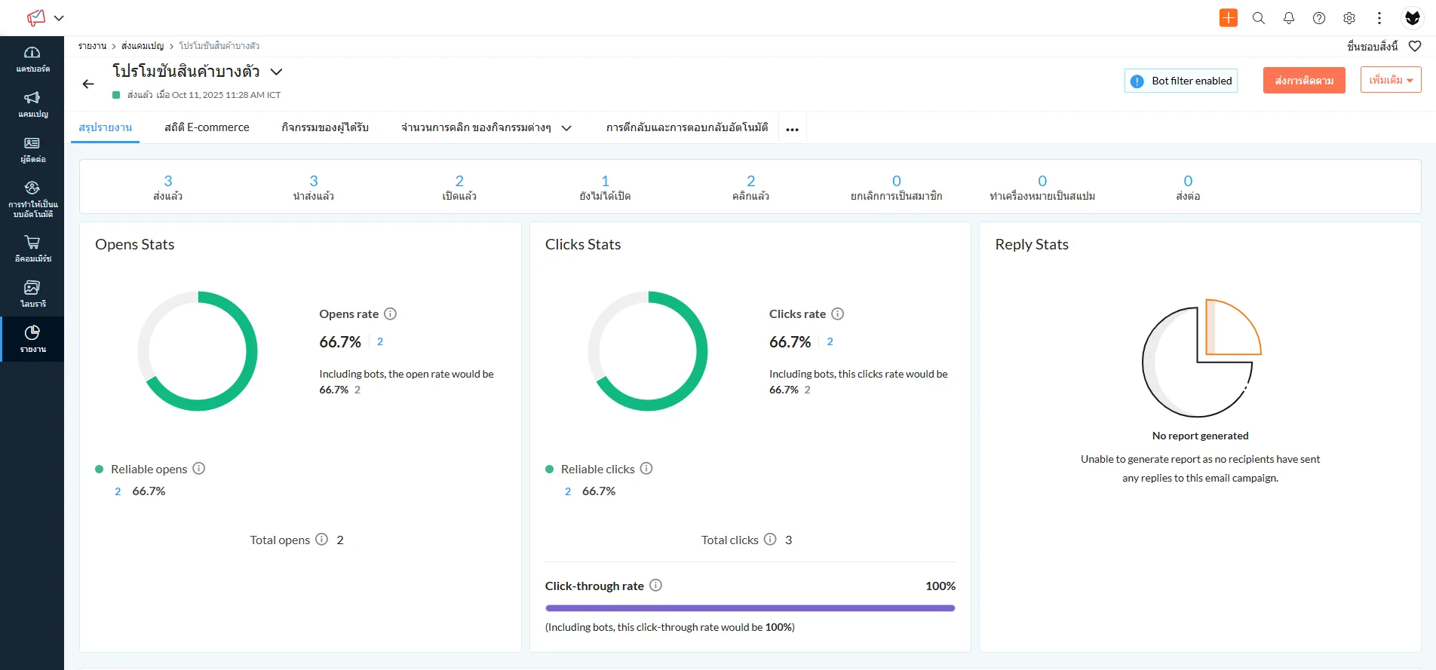Click the orange plus create icon
This screenshot has height=670, width=1436.
tap(1228, 18)
